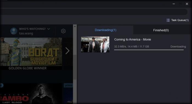Click the download speed 32.3 MB/s text

(x=120, y=46)
